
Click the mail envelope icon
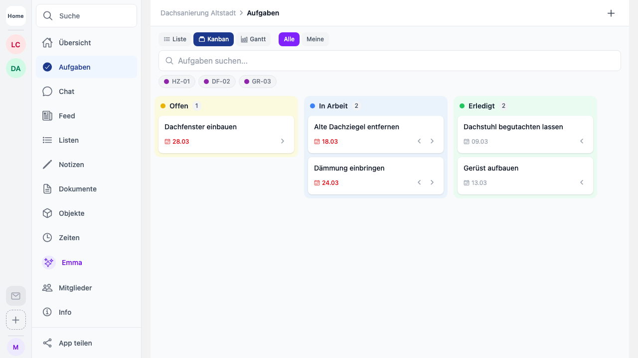pyautogui.click(x=16, y=296)
